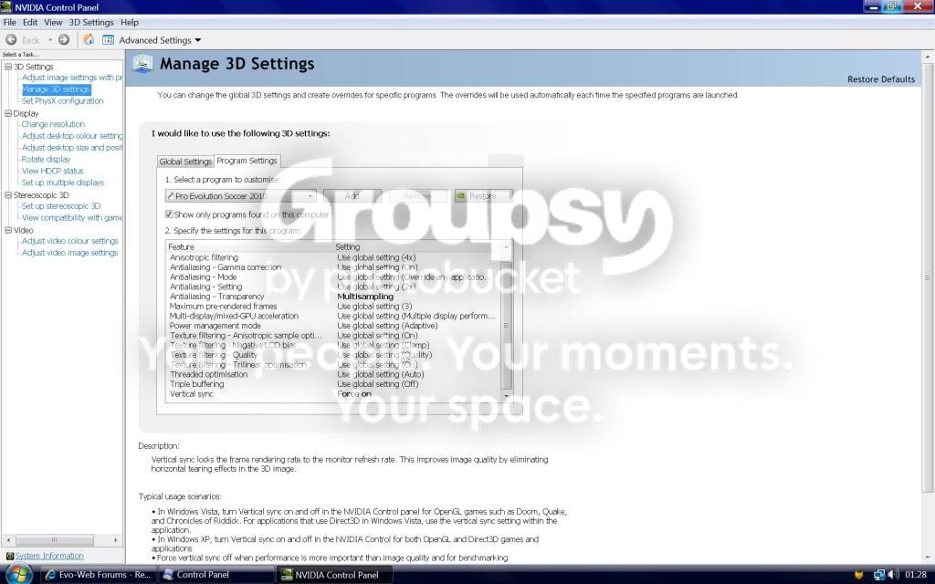Click the settings list scroll down arrow
This screenshot has height=584, width=935.
click(x=506, y=396)
